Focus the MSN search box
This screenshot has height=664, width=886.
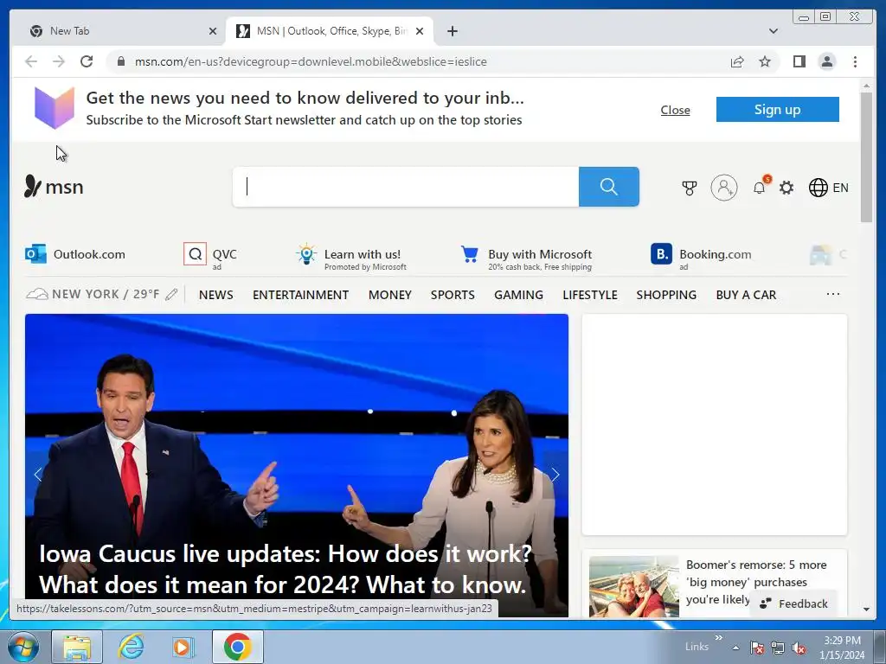click(406, 187)
